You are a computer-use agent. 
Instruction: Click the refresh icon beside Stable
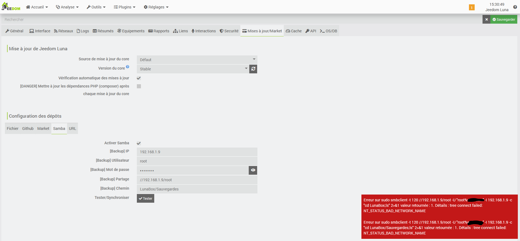253,69
